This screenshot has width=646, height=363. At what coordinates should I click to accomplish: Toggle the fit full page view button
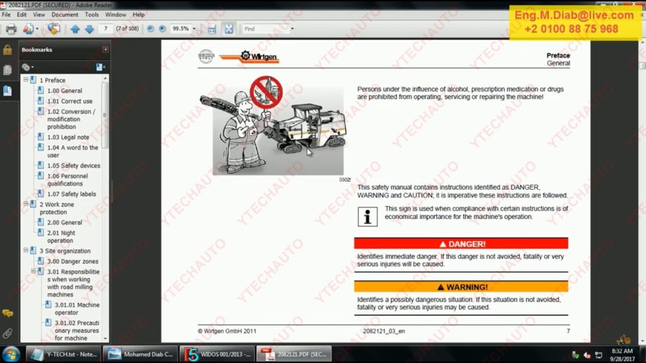pos(228,29)
